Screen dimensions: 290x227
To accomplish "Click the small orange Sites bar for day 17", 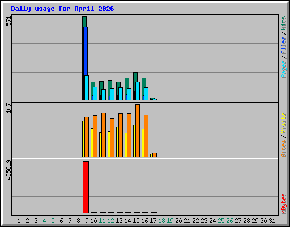I will pyautogui.click(x=155, y=155).
